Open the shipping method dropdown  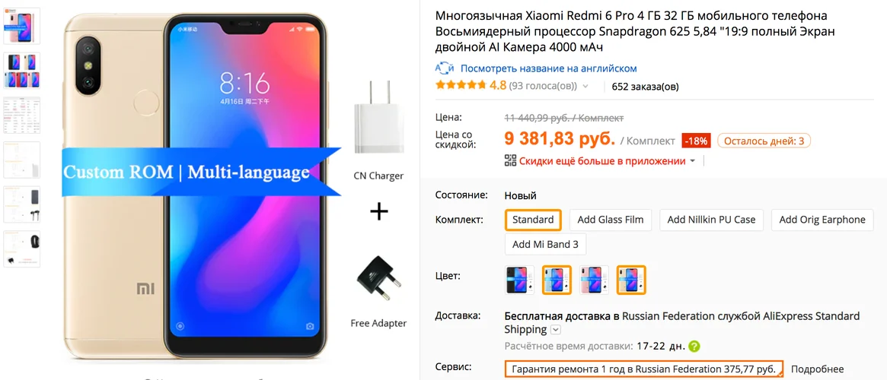[x=556, y=330]
